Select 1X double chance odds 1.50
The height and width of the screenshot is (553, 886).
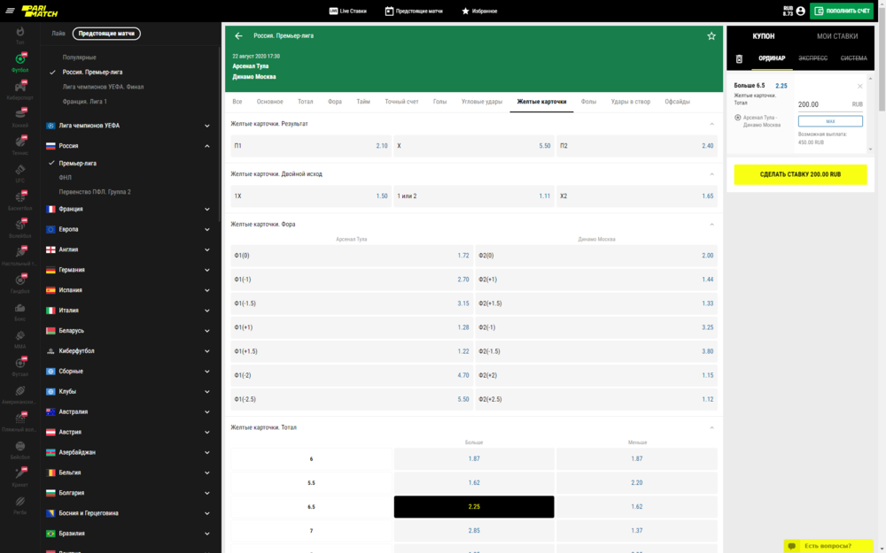coord(311,196)
